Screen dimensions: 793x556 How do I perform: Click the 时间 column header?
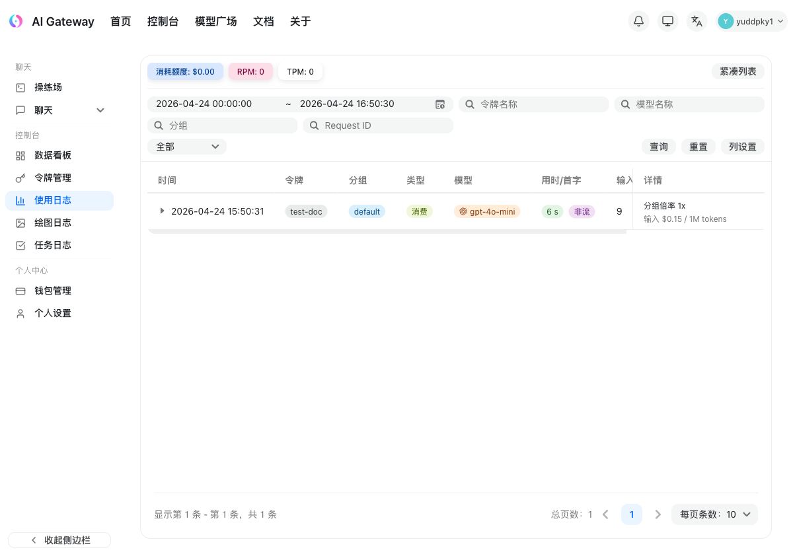[x=167, y=180]
